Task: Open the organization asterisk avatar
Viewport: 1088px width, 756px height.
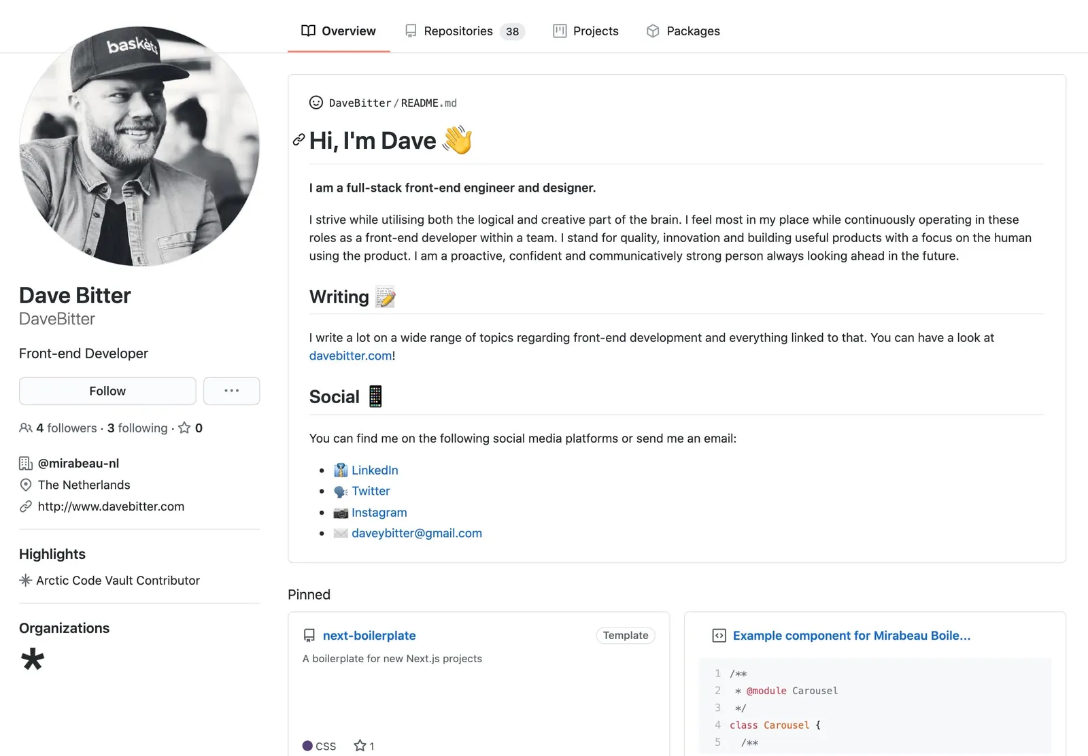Action: tap(32, 659)
